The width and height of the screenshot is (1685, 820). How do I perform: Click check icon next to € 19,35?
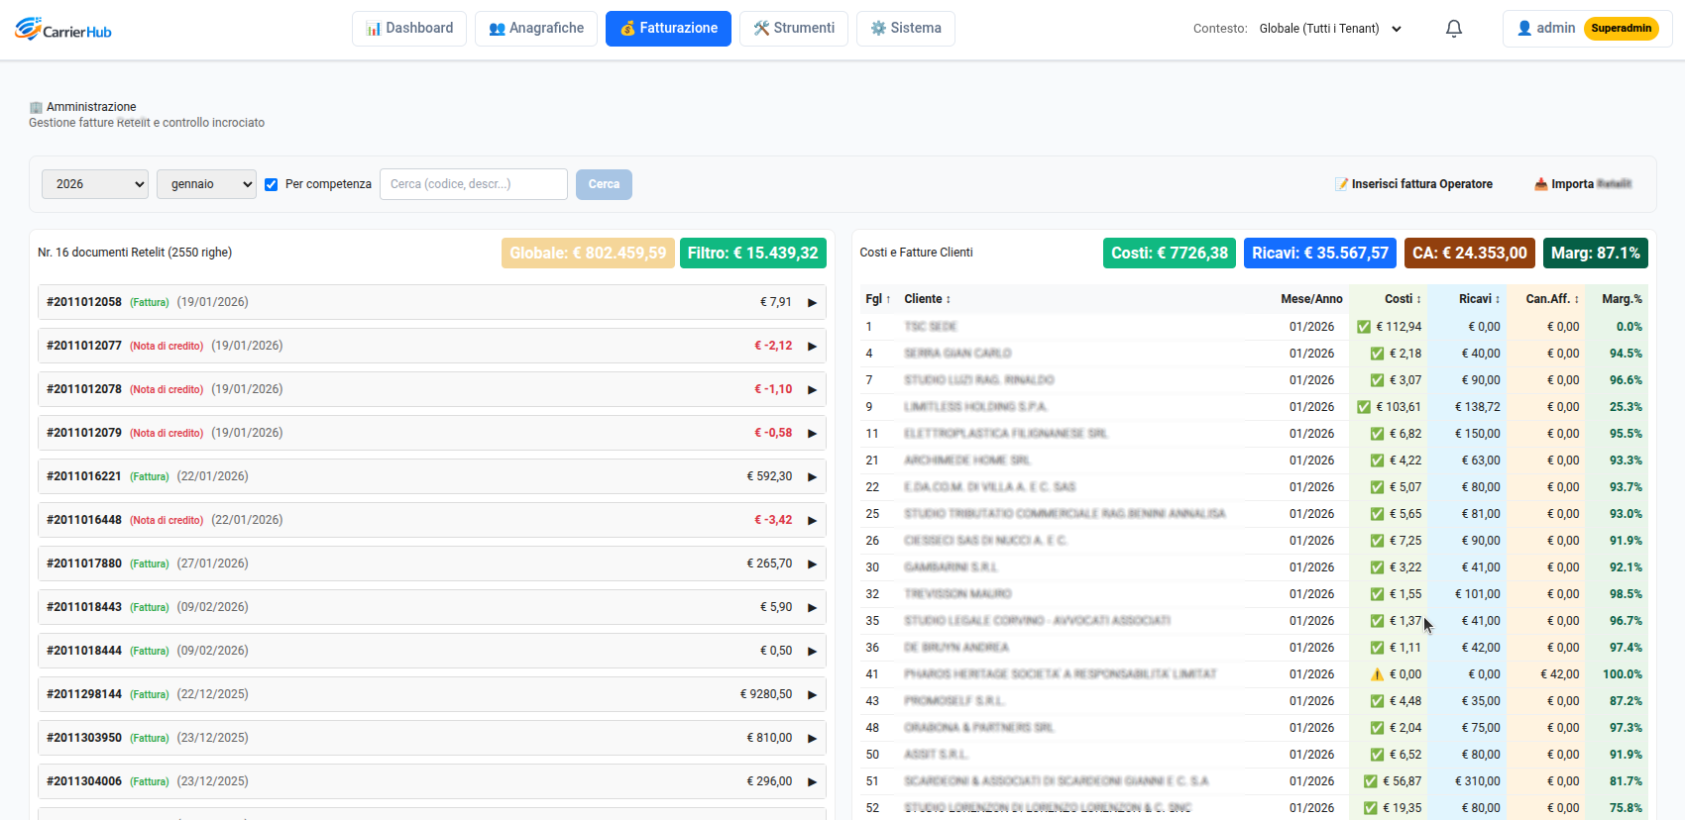pyautogui.click(x=1370, y=808)
